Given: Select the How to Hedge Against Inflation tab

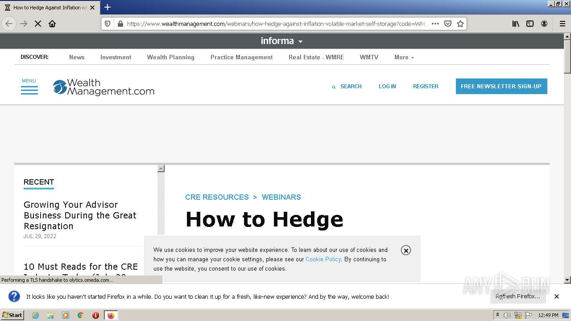Looking at the screenshot, I should [x=50, y=8].
